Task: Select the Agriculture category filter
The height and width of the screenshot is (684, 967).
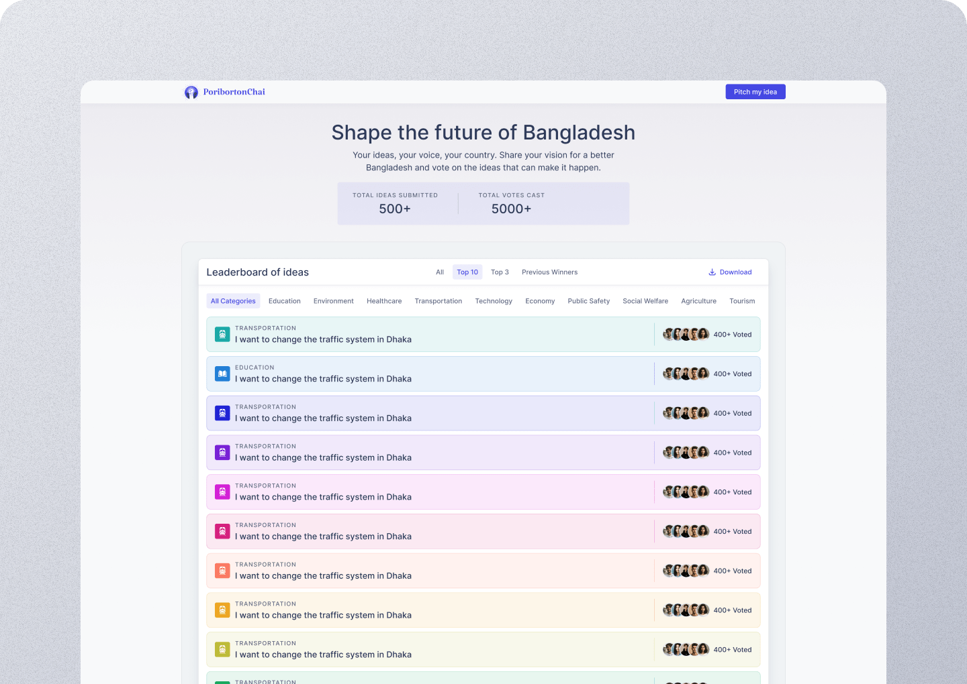Action: point(698,301)
